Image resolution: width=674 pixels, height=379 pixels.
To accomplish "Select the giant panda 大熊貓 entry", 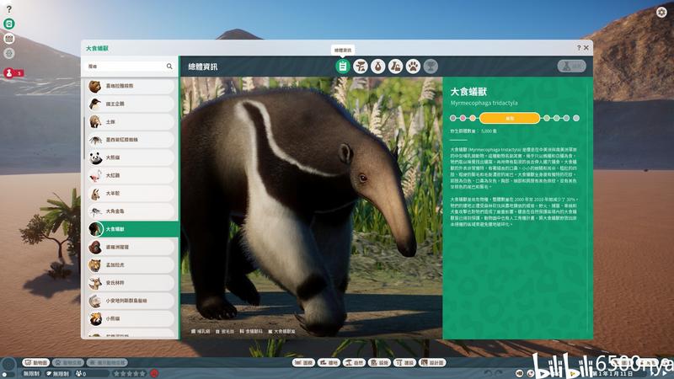I will 131,157.
